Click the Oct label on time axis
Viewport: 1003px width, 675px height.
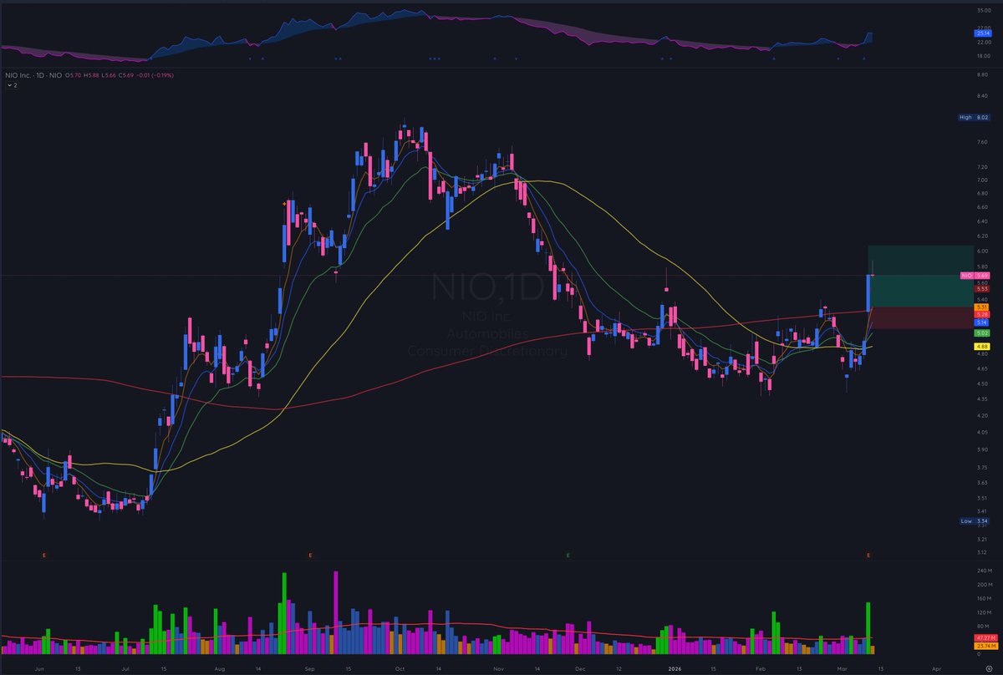[x=400, y=668]
